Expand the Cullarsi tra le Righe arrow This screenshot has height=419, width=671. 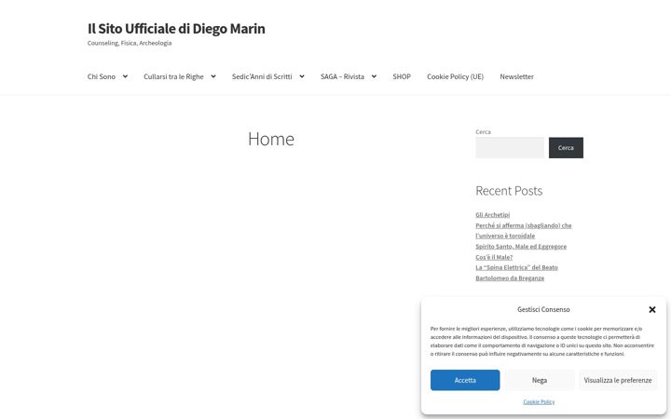pyautogui.click(x=213, y=76)
